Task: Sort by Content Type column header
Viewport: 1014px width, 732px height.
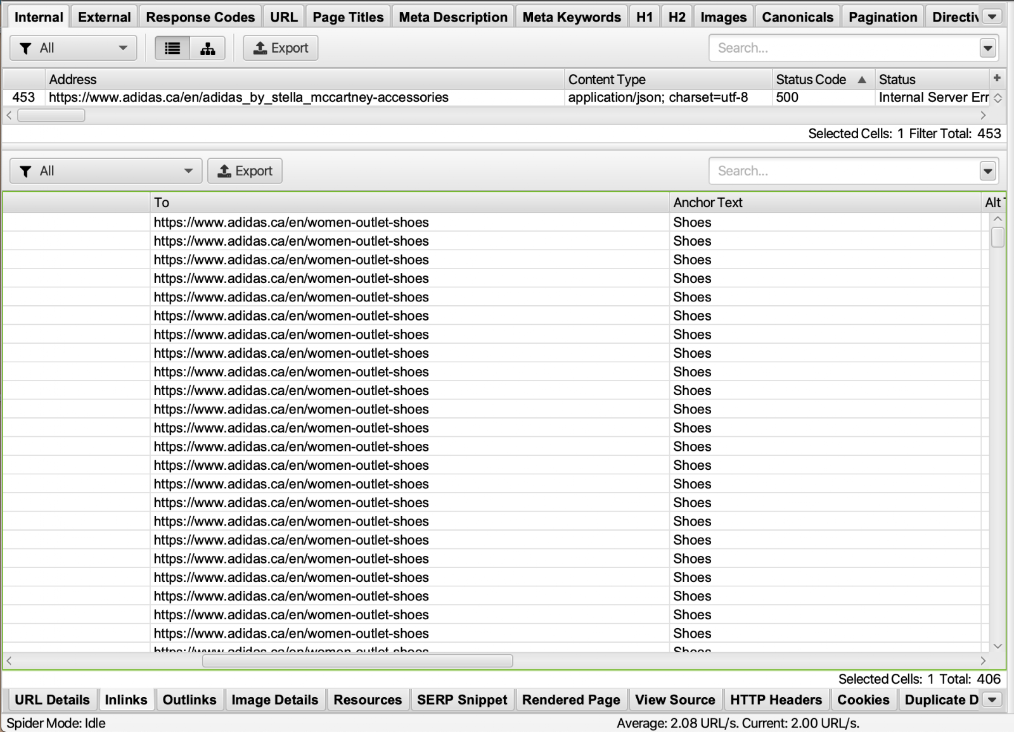Action: coord(668,79)
